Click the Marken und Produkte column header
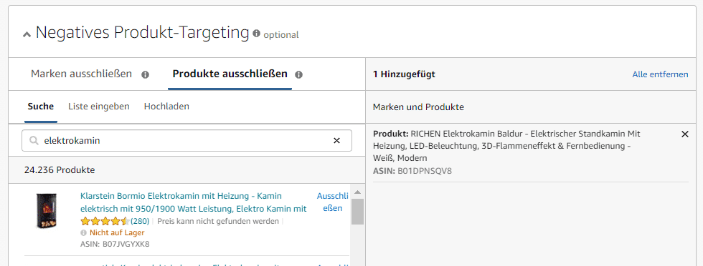Image resolution: width=703 pixels, height=266 pixels. click(x=418, y=107)
